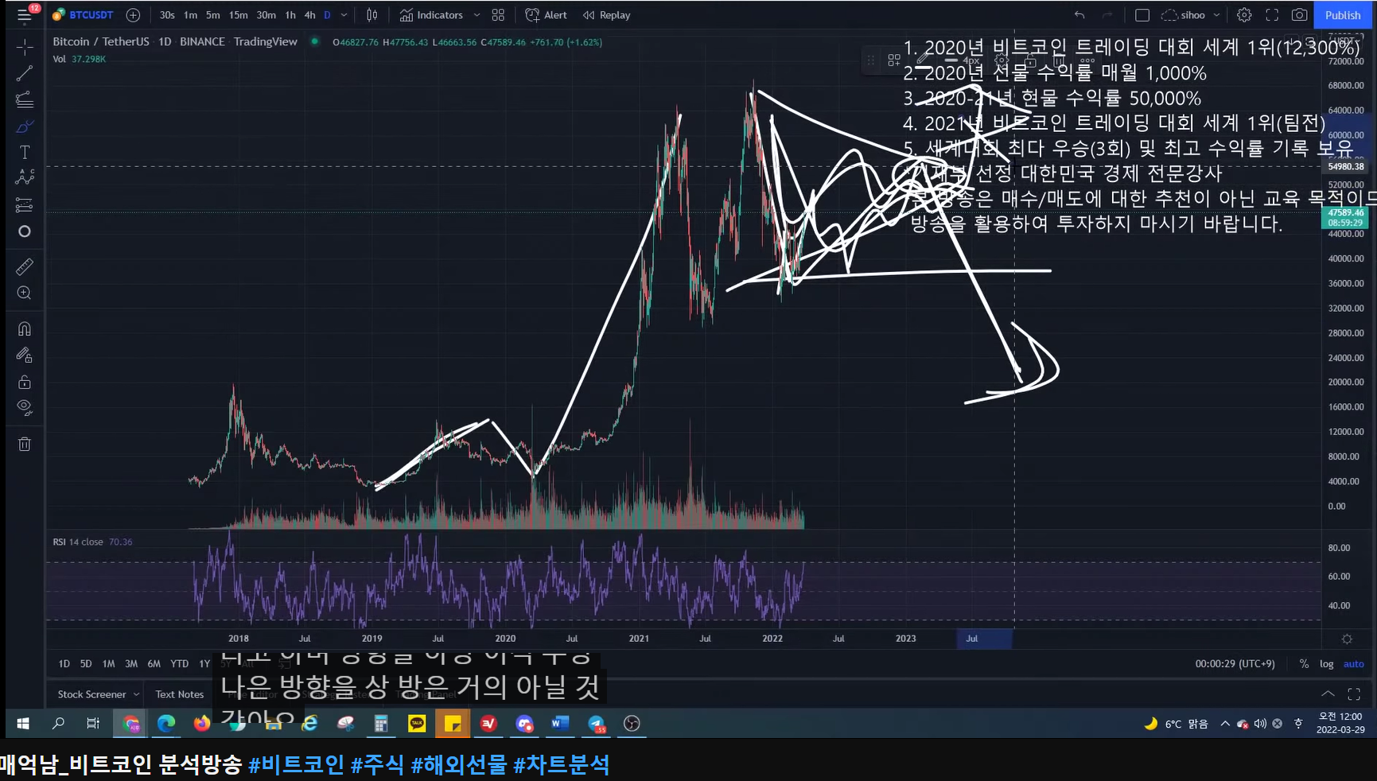Open KakaoTalk from the taskbar
The image size is (1377, 781).
[417, 723]
